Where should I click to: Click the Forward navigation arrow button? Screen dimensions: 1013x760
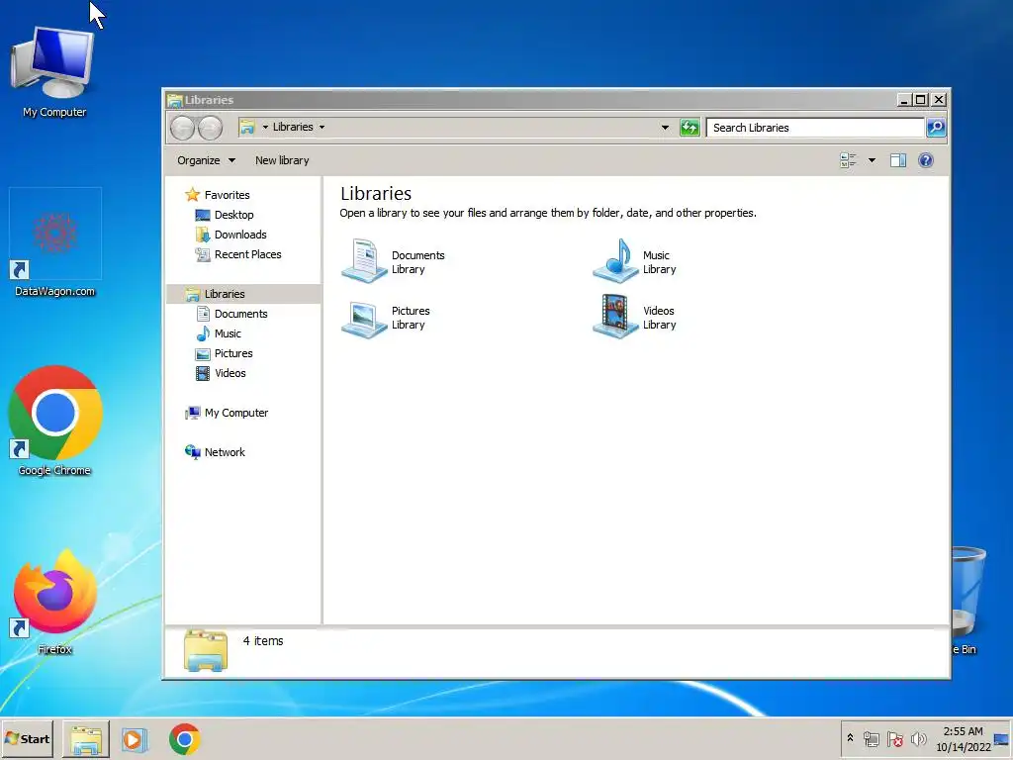point(210,128)
